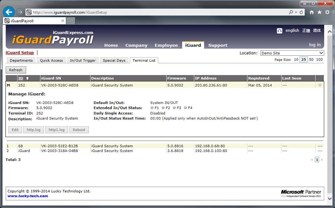Click the ID column sort arrow

pos(27,78)
